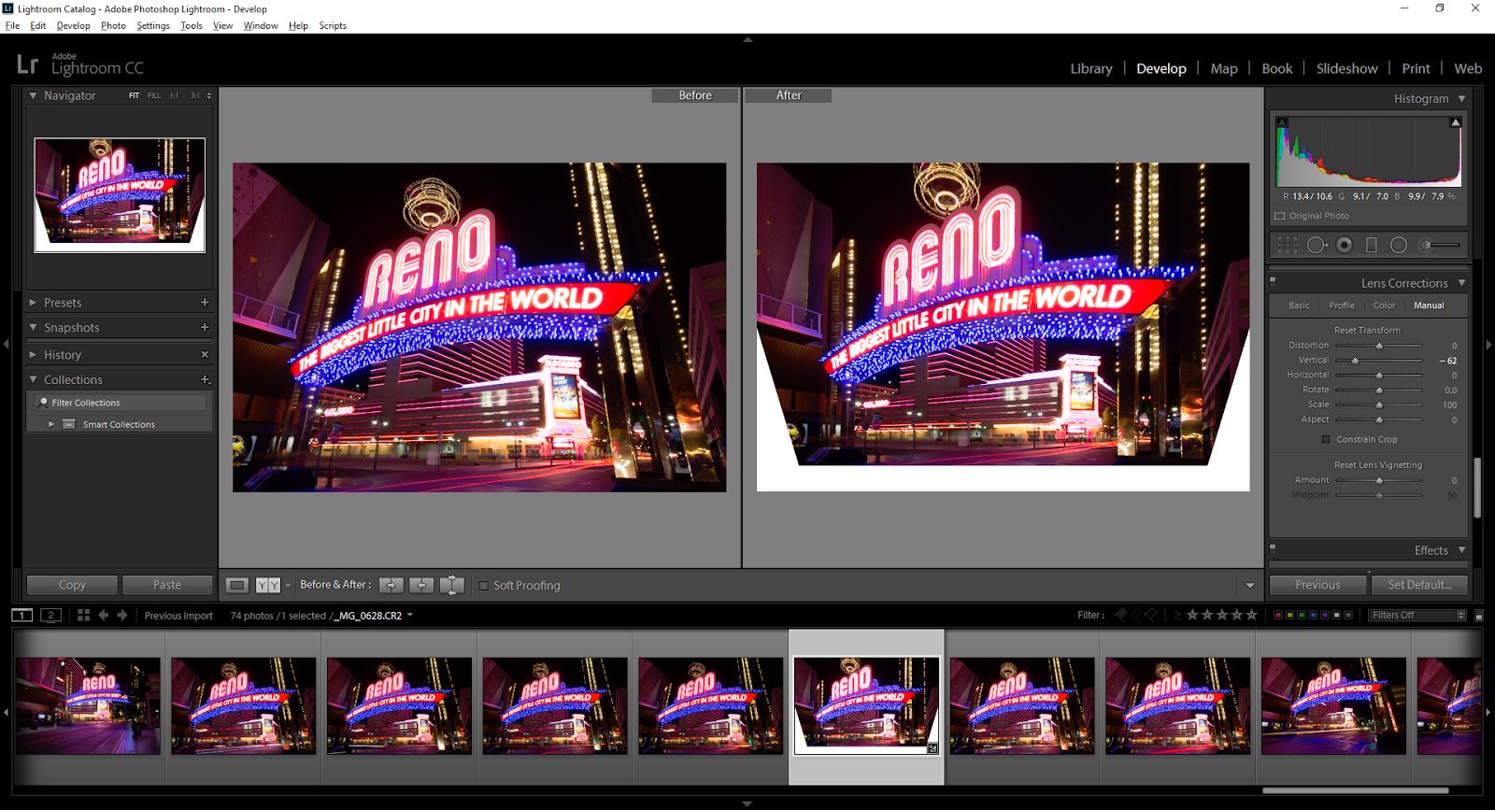Click Reset Transform label

(x=1367, y=330)
